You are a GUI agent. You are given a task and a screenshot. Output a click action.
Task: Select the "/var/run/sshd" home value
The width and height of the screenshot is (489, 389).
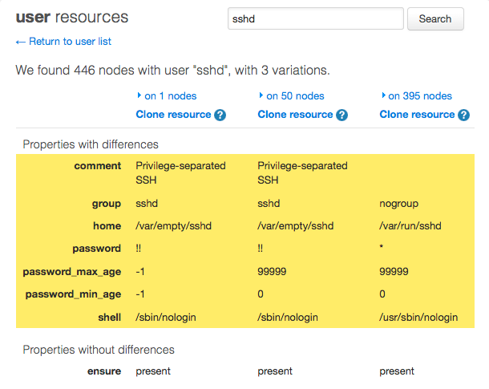pyautogui.click(x=413, y=226)
